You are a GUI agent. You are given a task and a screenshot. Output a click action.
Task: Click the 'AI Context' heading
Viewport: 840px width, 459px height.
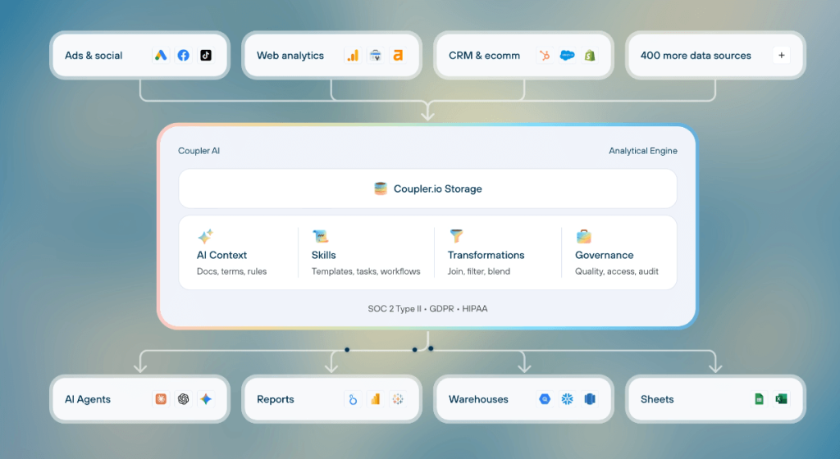(221, 255)
